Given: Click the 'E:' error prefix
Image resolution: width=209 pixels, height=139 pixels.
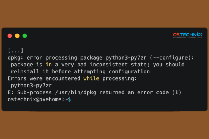Looking at the screenshot, I should (11, 92).
